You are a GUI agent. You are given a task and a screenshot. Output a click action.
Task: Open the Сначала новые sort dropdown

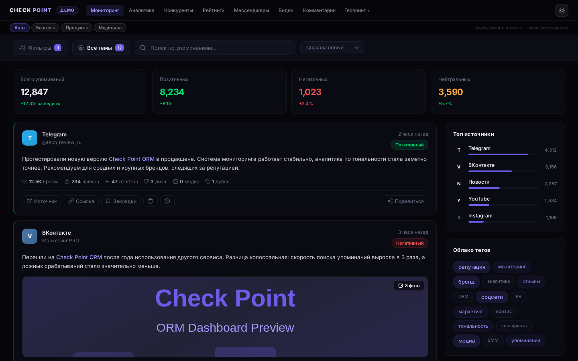pyautogui.click(x=332, y=48)
